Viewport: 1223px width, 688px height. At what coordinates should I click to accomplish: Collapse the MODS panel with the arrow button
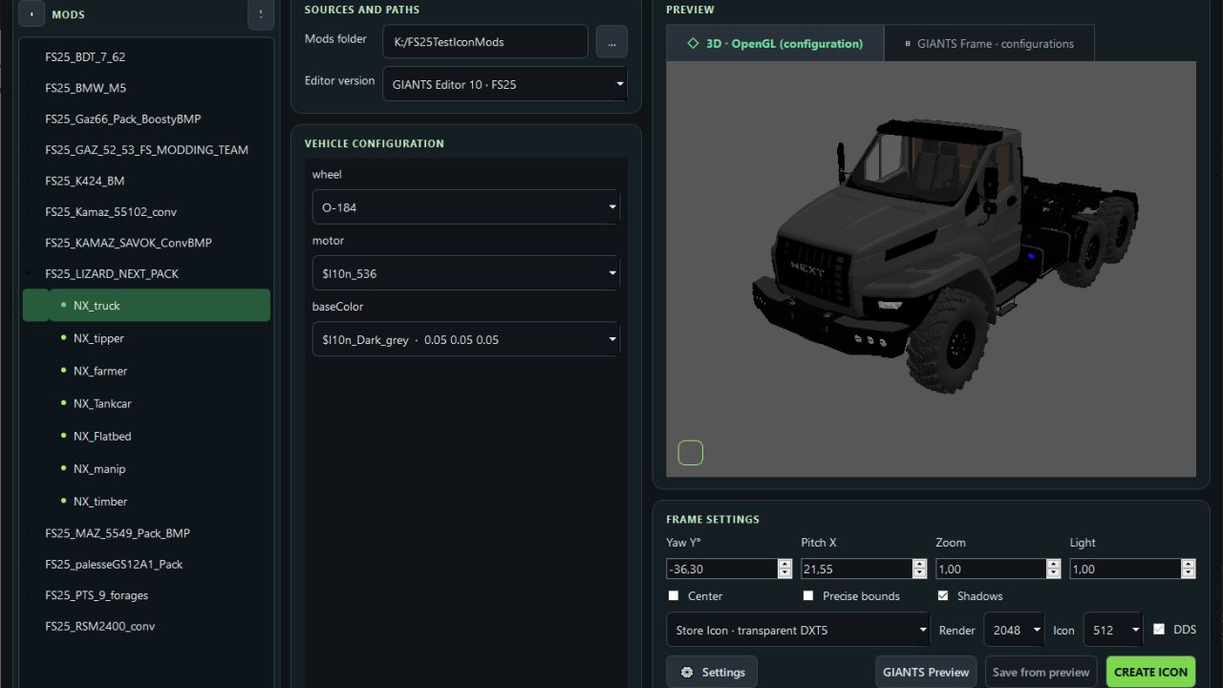[32, 14]
